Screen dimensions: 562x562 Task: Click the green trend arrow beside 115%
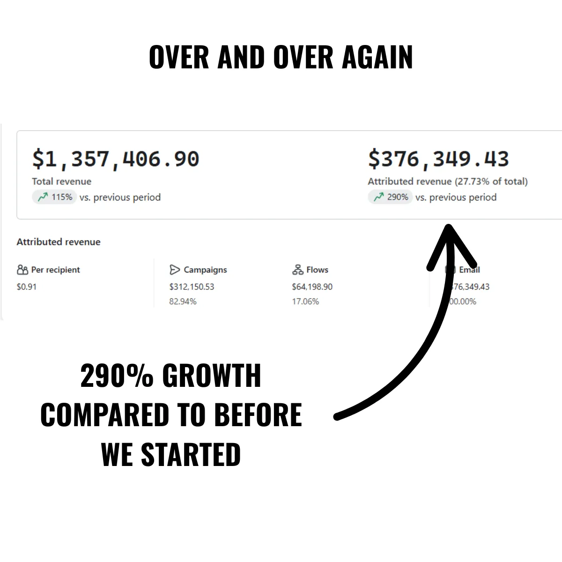coord(43,197)
